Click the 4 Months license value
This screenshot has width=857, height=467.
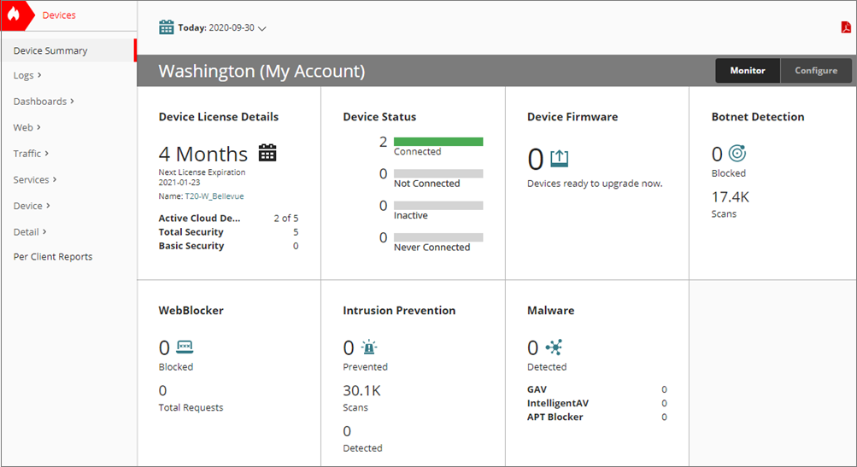point(203,154)
